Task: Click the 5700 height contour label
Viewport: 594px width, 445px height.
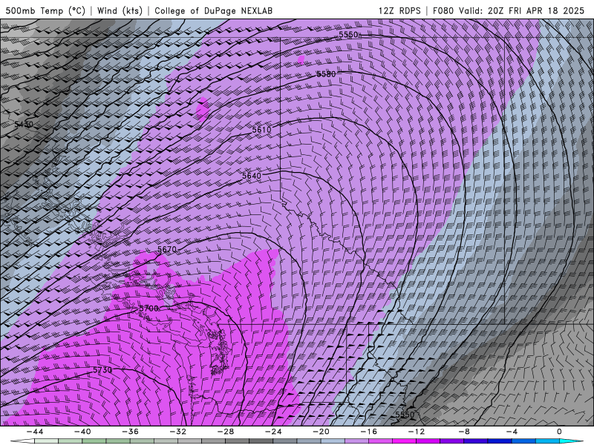Action: click(148, 309)
